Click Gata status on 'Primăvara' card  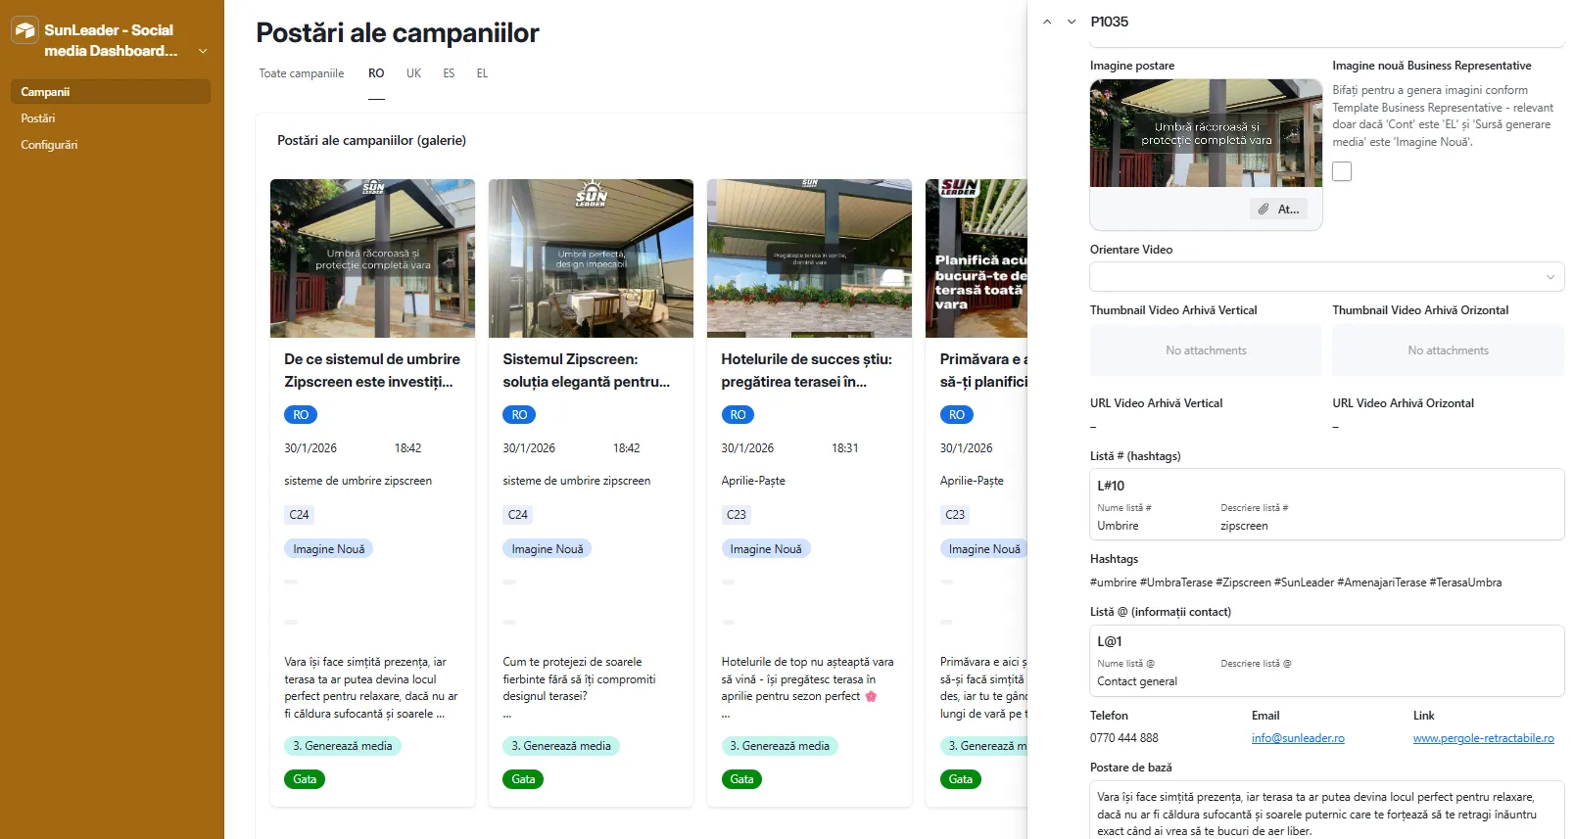[x=960, y=779]
